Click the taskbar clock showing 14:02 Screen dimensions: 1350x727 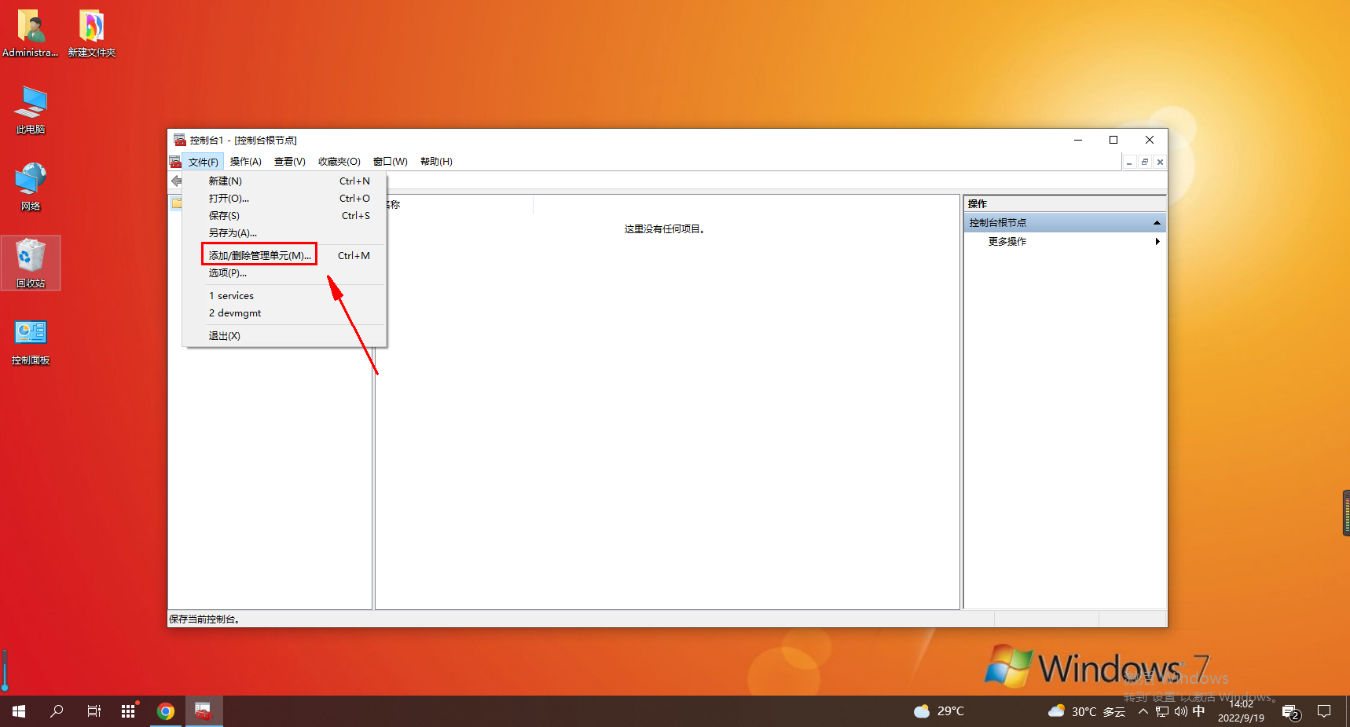coord(1241,711)
